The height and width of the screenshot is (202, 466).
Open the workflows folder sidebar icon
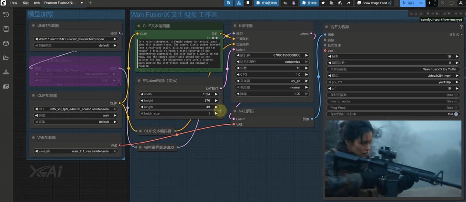tap(6, 58)
